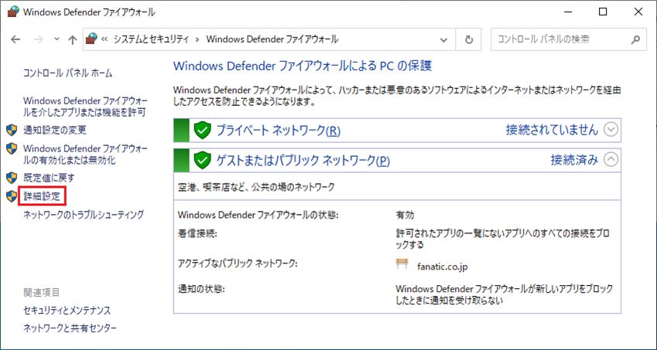Click the Forward navigation arrow
Image resolution: width=657 pixels, height=350 pixels.
[x=38, y=39]
